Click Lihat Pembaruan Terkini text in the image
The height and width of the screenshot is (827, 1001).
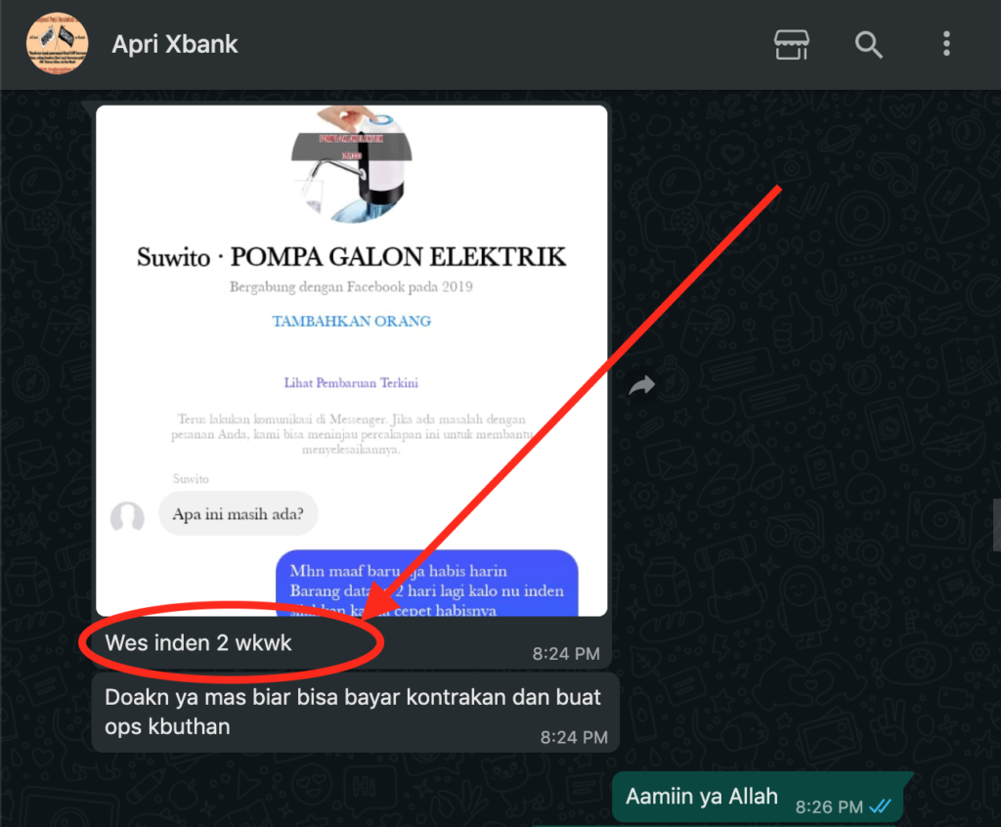tap(351, 383)
